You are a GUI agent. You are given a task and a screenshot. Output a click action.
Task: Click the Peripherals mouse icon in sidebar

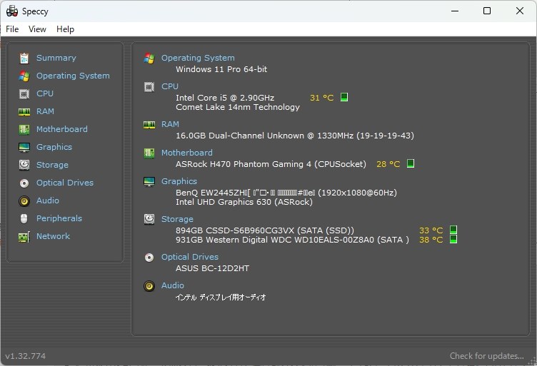pos(24,218)
